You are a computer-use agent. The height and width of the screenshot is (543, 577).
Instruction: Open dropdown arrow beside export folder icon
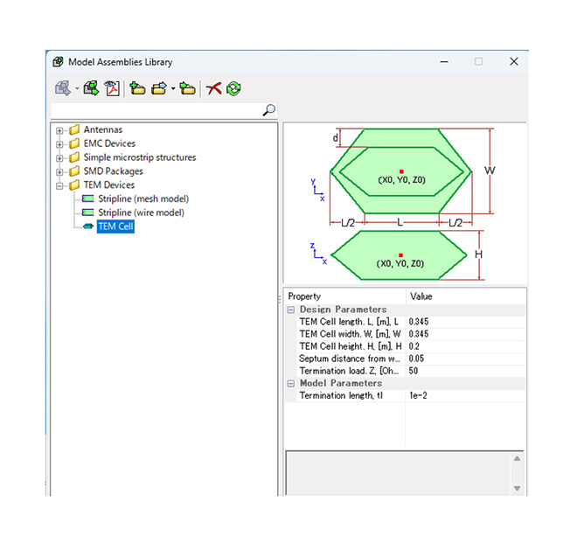[x=172, y=88]
